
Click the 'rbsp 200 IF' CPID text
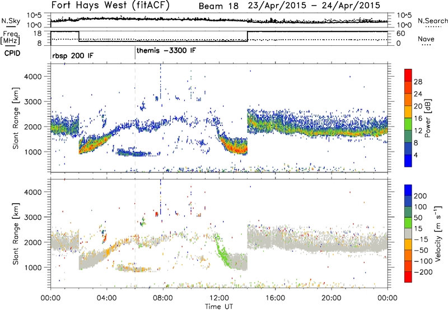[x=73, y=55]
